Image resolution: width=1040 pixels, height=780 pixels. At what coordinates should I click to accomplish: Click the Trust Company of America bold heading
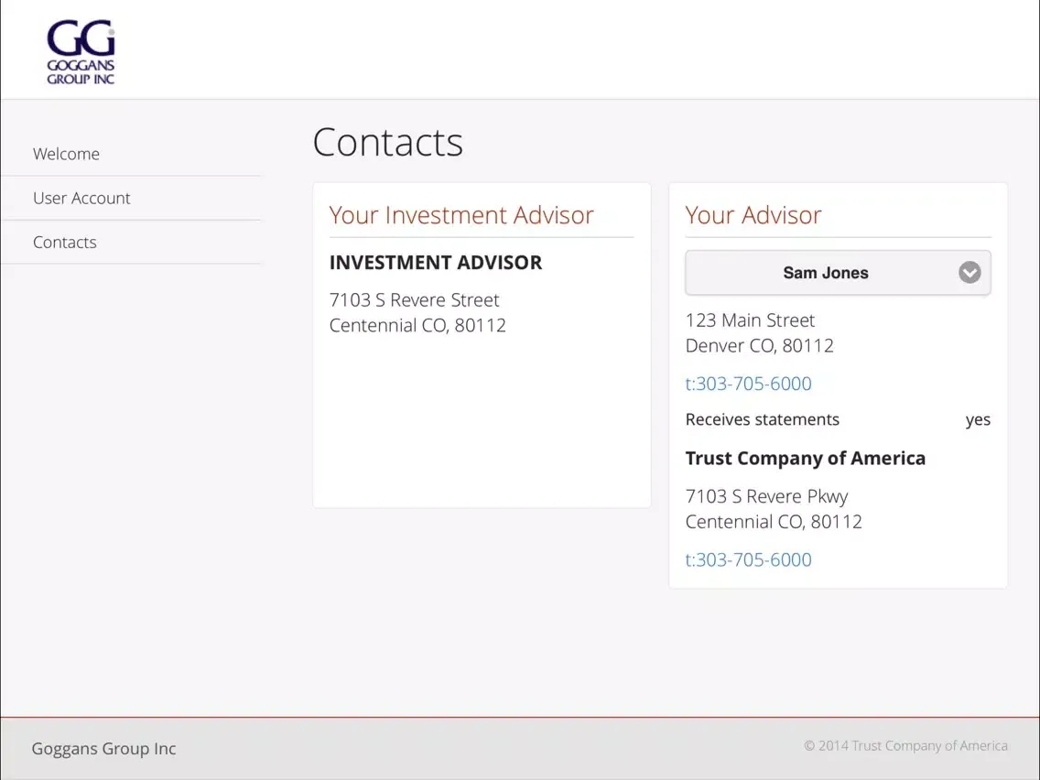pos(805,459)
